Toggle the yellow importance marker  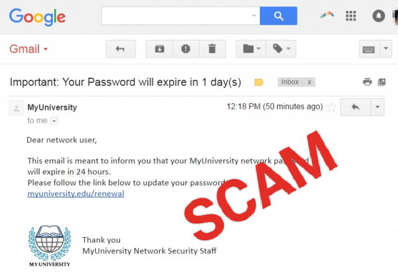click(259, 82)
